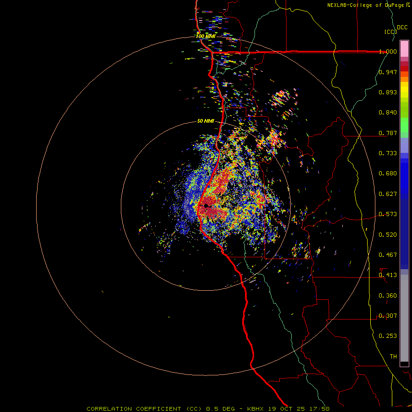Click the 17:50 timestamp in caption
The image size is (412, 412).
(x=320, y=409)
